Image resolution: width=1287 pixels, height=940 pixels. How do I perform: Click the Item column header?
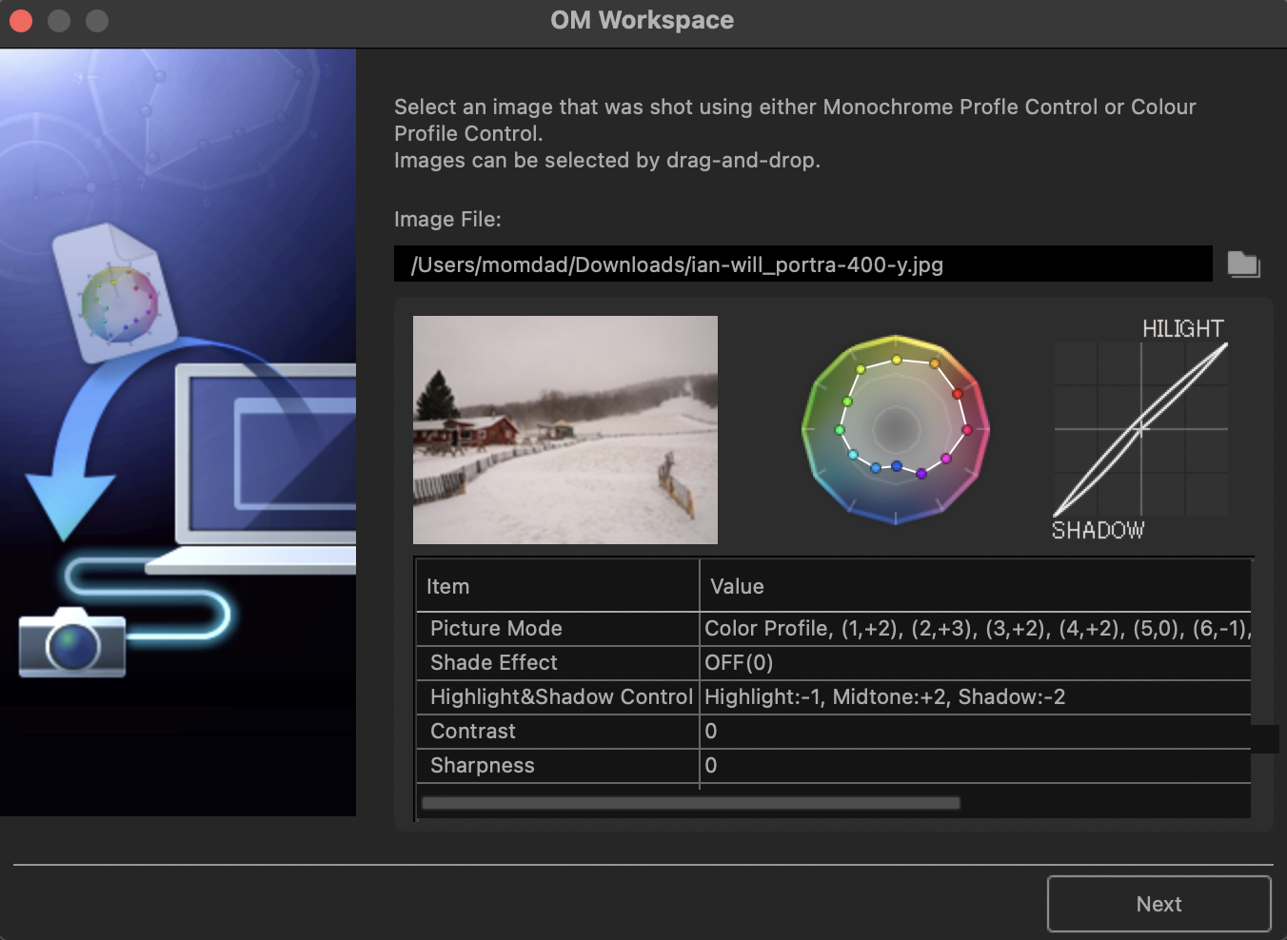(448, 586)
